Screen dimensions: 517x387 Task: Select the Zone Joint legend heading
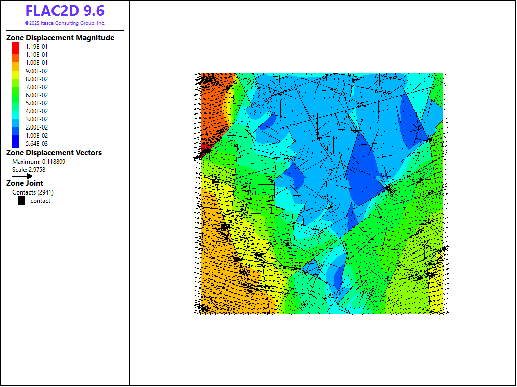click(x=24, y=183)
